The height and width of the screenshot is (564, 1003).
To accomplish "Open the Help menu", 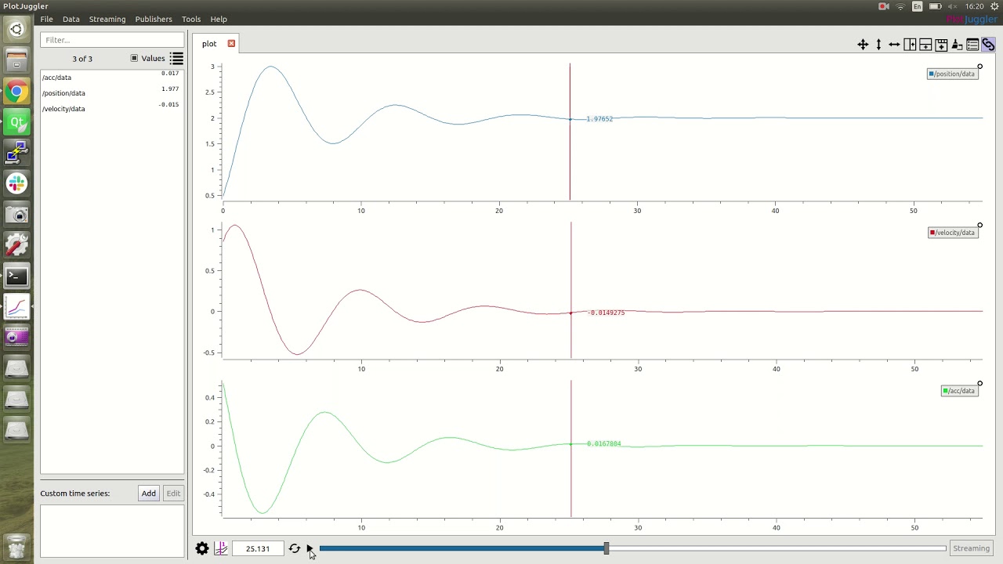I will (x=219, y=19).
